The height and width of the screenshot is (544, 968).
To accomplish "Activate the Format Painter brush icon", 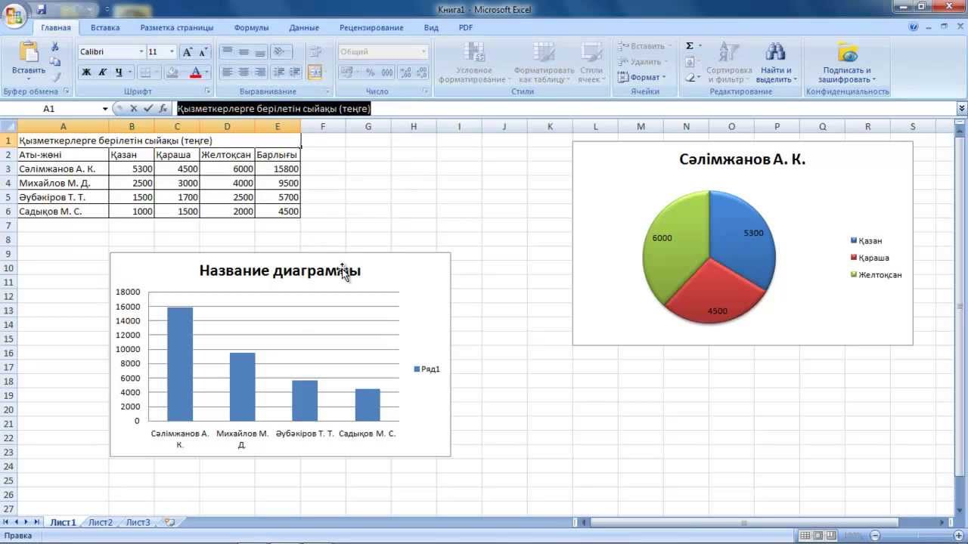I will click(x=55, y=77).
